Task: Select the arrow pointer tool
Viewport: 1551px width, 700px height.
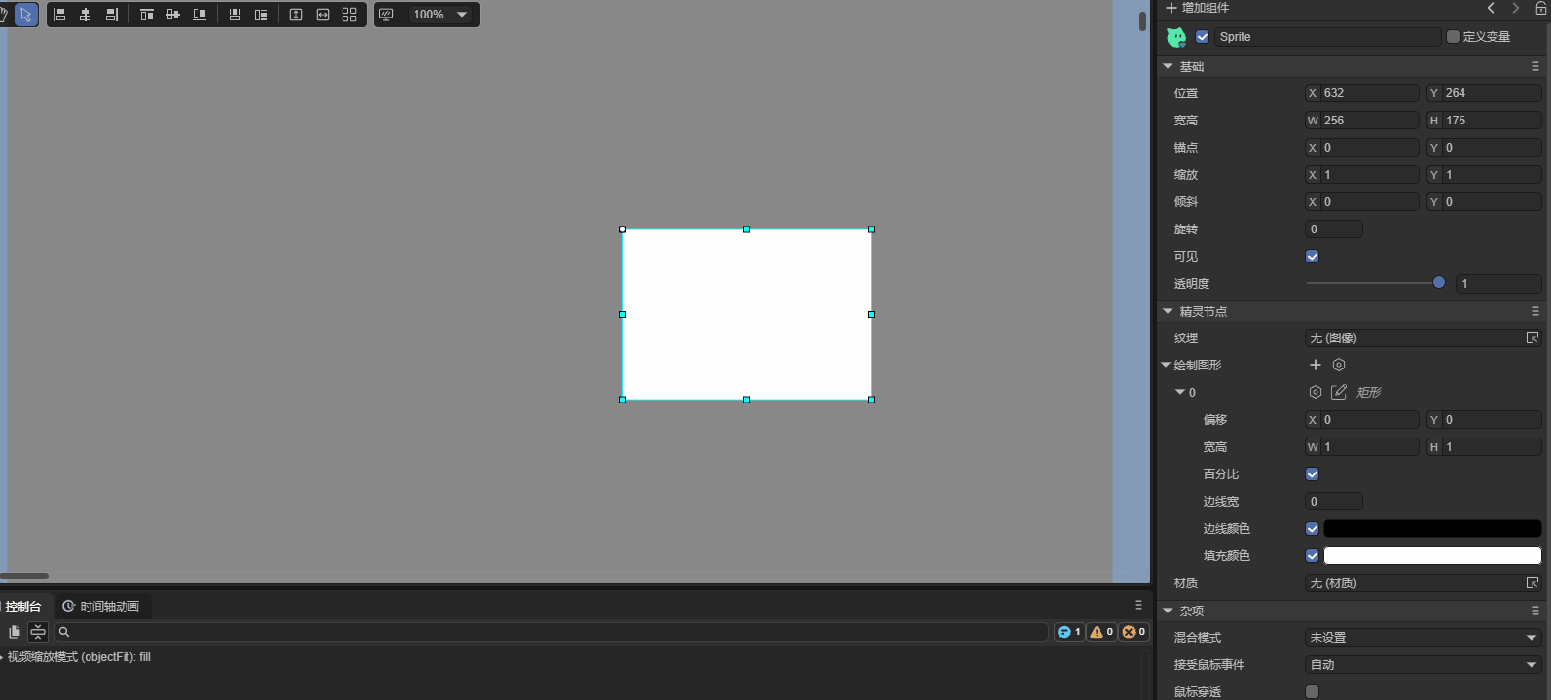Action: pos(26,15)
